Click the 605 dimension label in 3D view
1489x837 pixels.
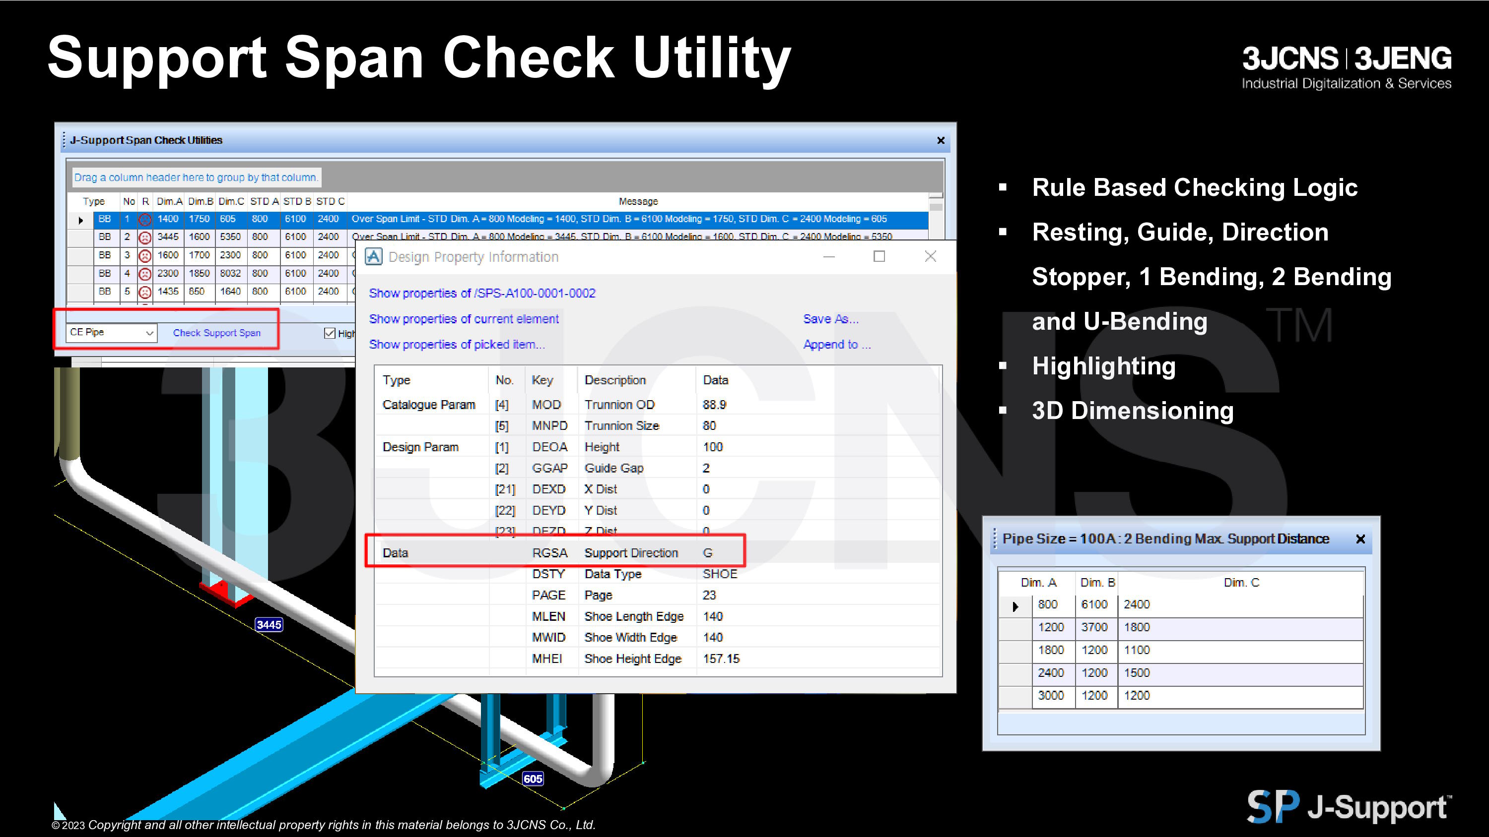point(533,778)
